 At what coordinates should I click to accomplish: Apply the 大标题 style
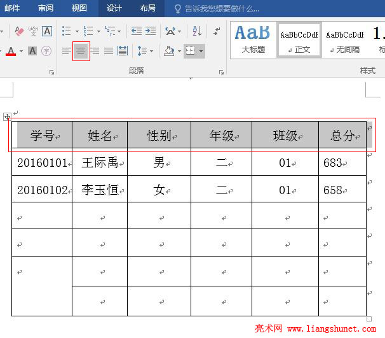click(253, 40)
